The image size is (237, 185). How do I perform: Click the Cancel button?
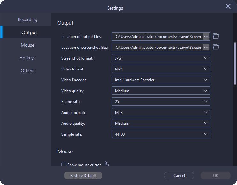(179, 175)
